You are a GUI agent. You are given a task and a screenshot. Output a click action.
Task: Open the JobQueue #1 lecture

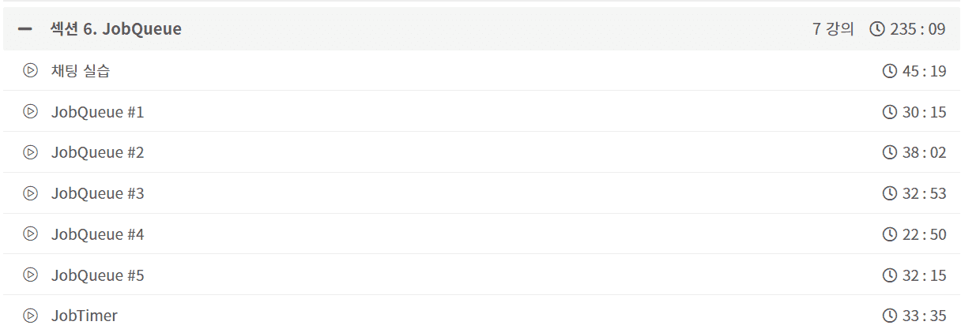click(98, 112)
